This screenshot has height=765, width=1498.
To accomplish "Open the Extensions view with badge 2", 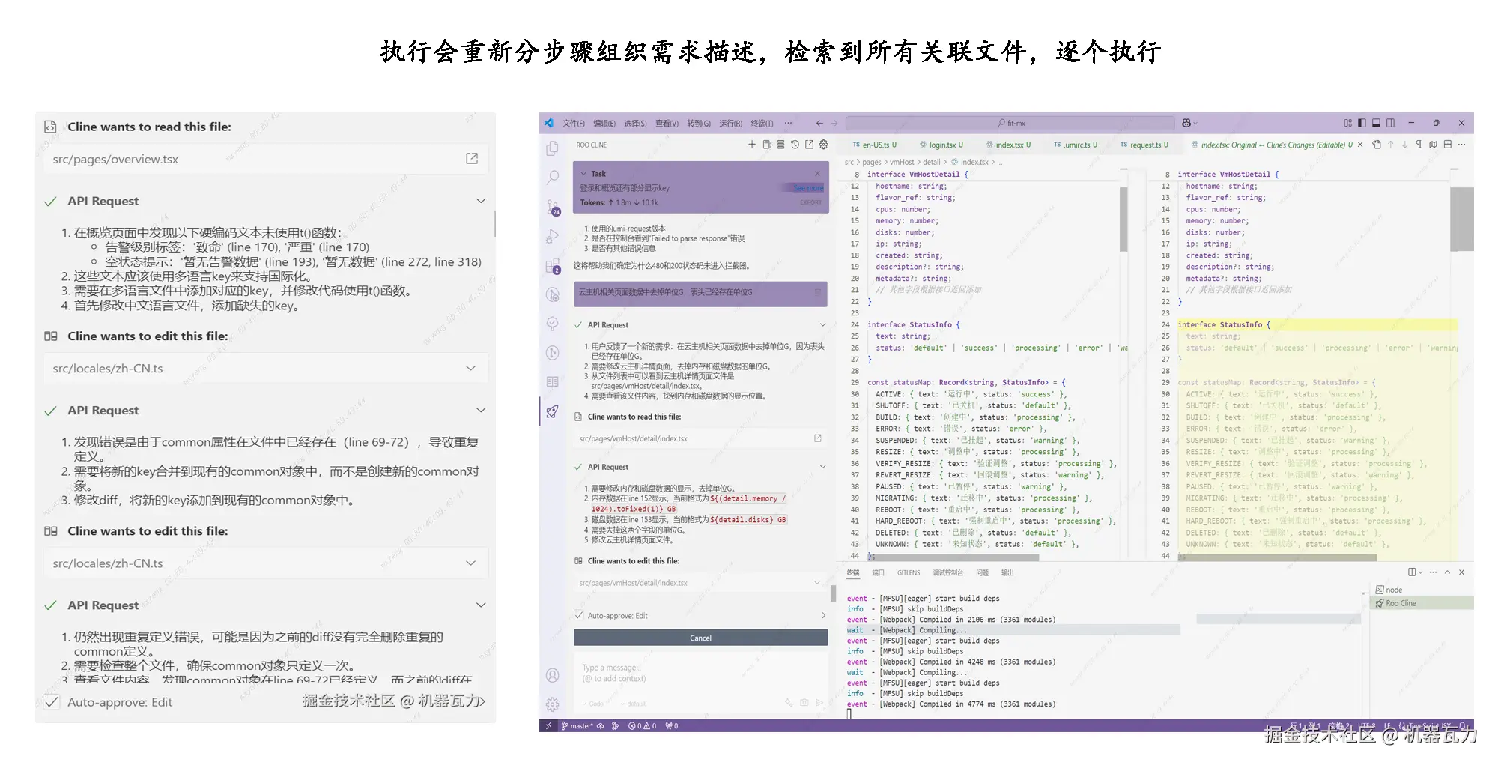I will (553, 266).
